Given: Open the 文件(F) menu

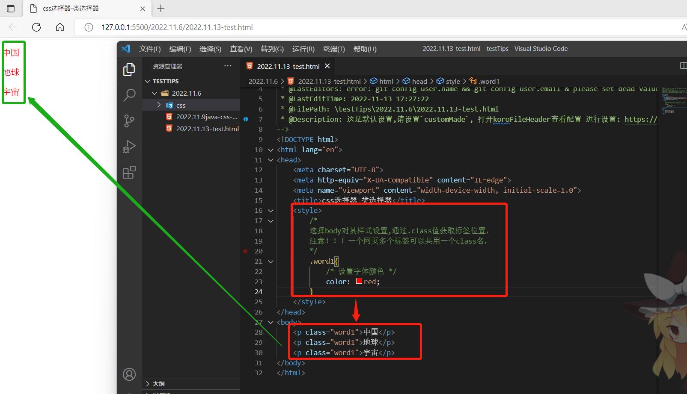Looking at the screenshot, I should click(x=150, y=49).
